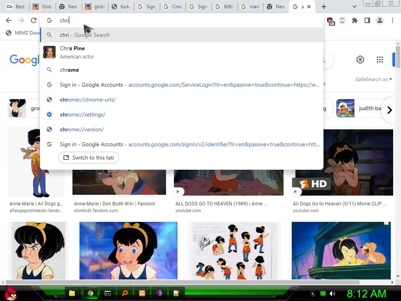Open Google quick settings gear
The width and height of the screenshot is (401, 301).
coord(360,60)
